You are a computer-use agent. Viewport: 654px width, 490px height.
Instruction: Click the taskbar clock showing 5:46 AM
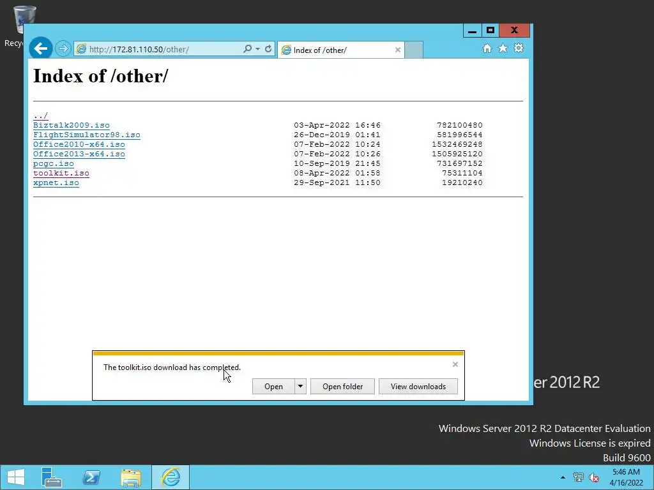626,477
